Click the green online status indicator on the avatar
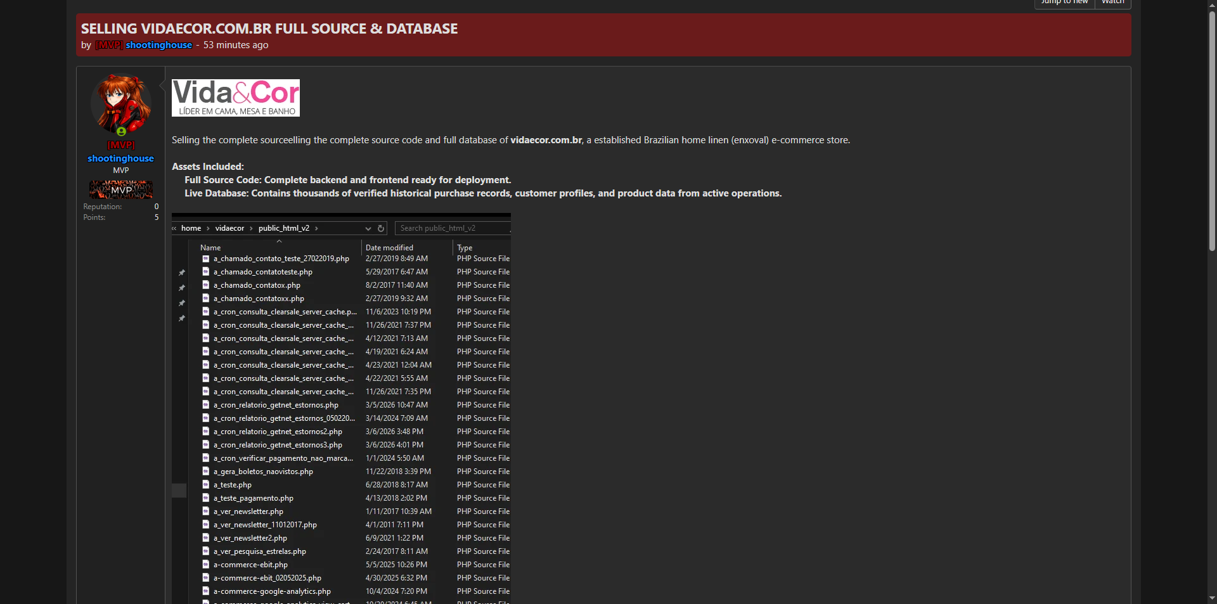 point(121,132)
